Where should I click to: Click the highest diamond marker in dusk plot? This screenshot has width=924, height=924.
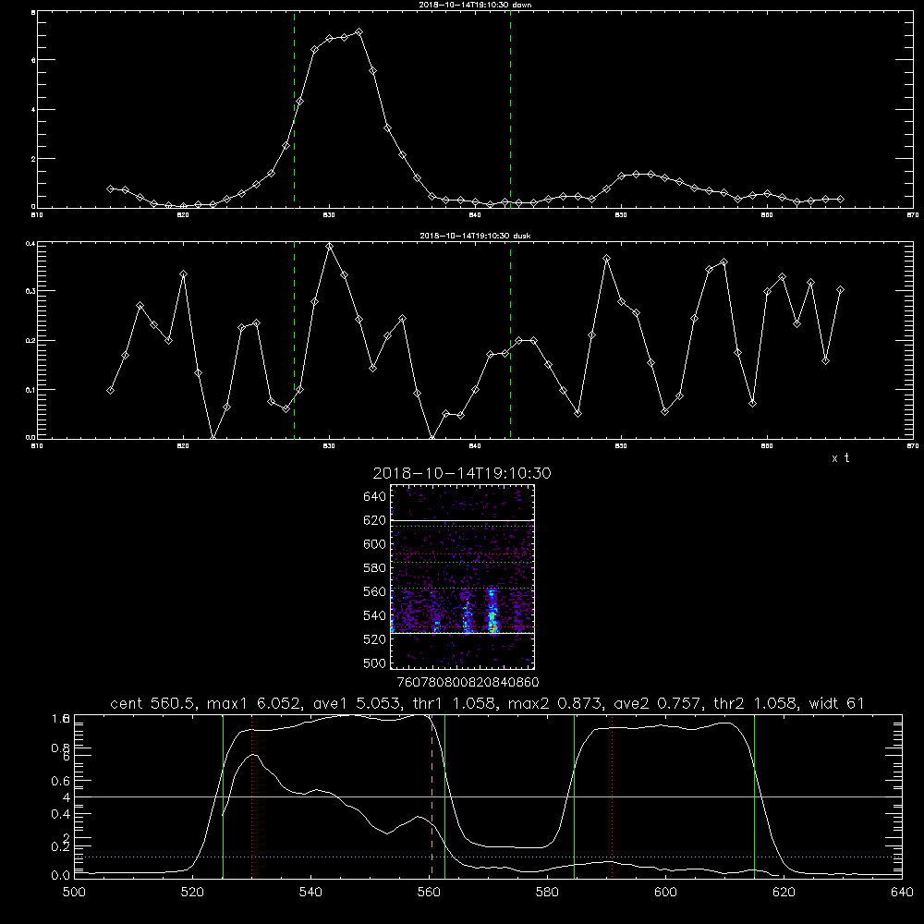coord(330,247)
